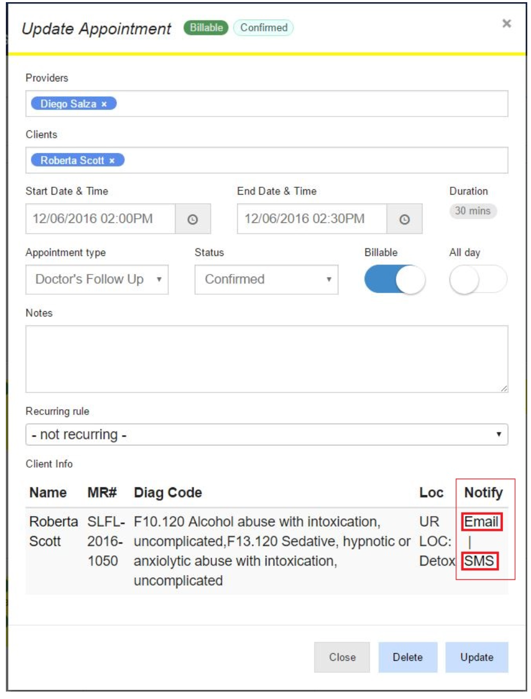The height and width of the screenshot is (699, 531).
Task: Enable the All day toggle
Action: (478, 279)
